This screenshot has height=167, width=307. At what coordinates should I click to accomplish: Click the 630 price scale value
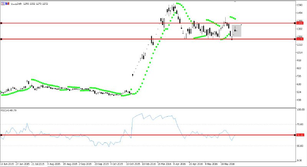click(299, 84)
